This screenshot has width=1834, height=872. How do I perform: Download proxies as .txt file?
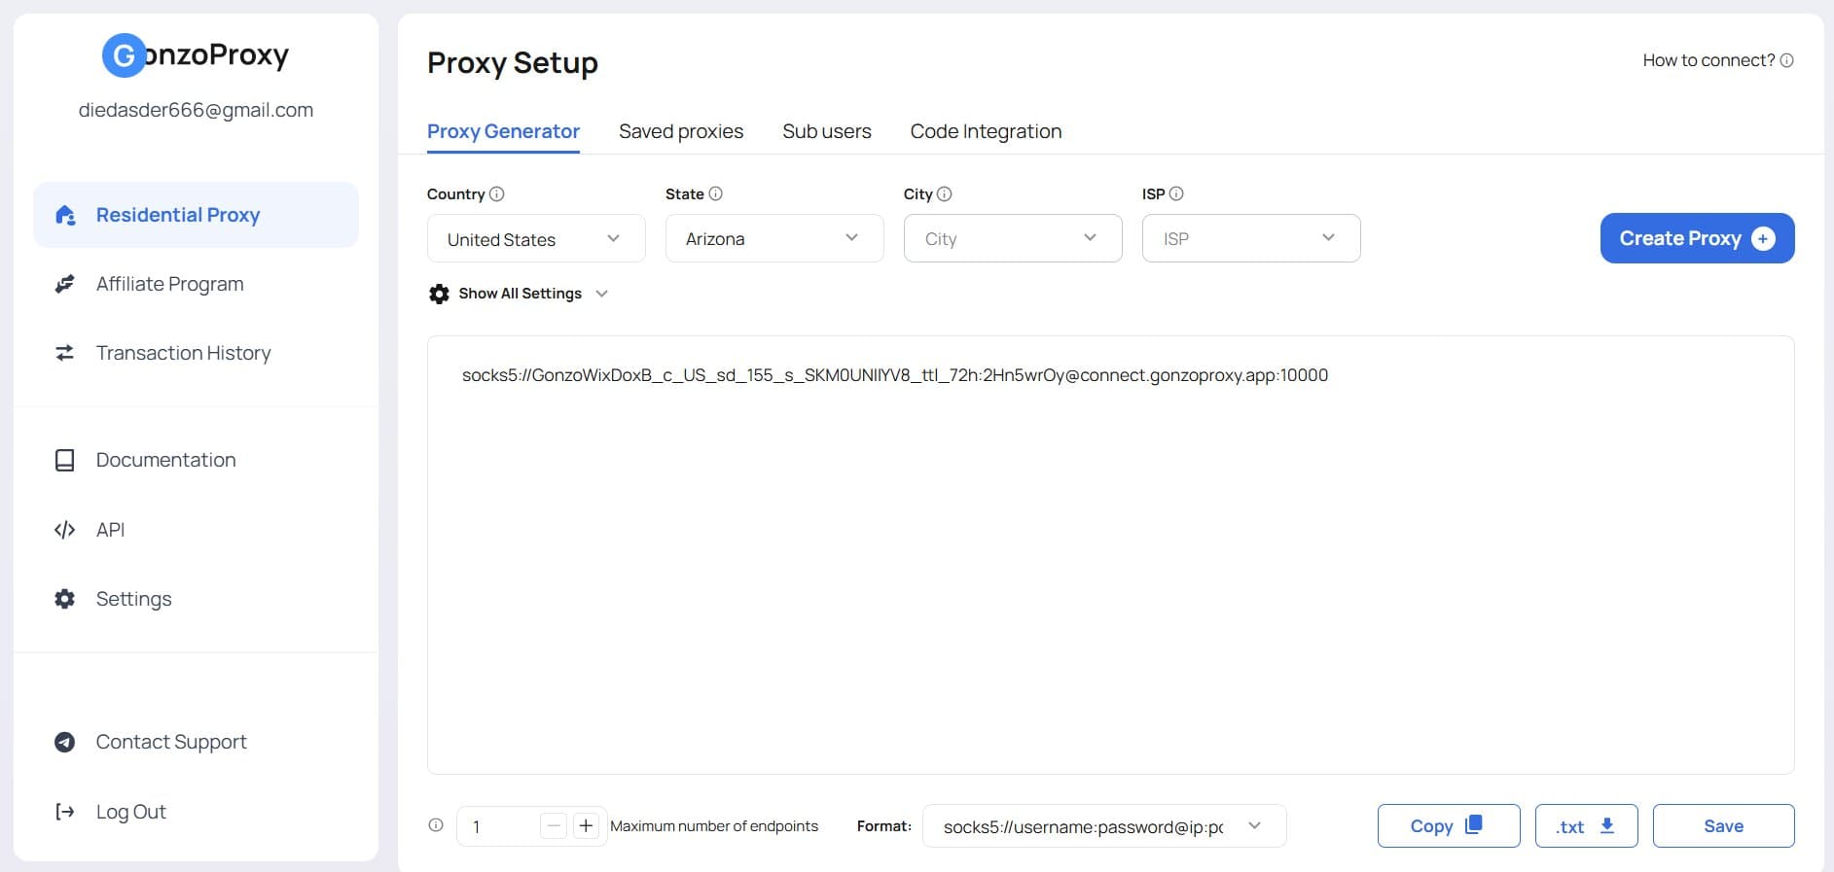click(x=1586, y=825)
